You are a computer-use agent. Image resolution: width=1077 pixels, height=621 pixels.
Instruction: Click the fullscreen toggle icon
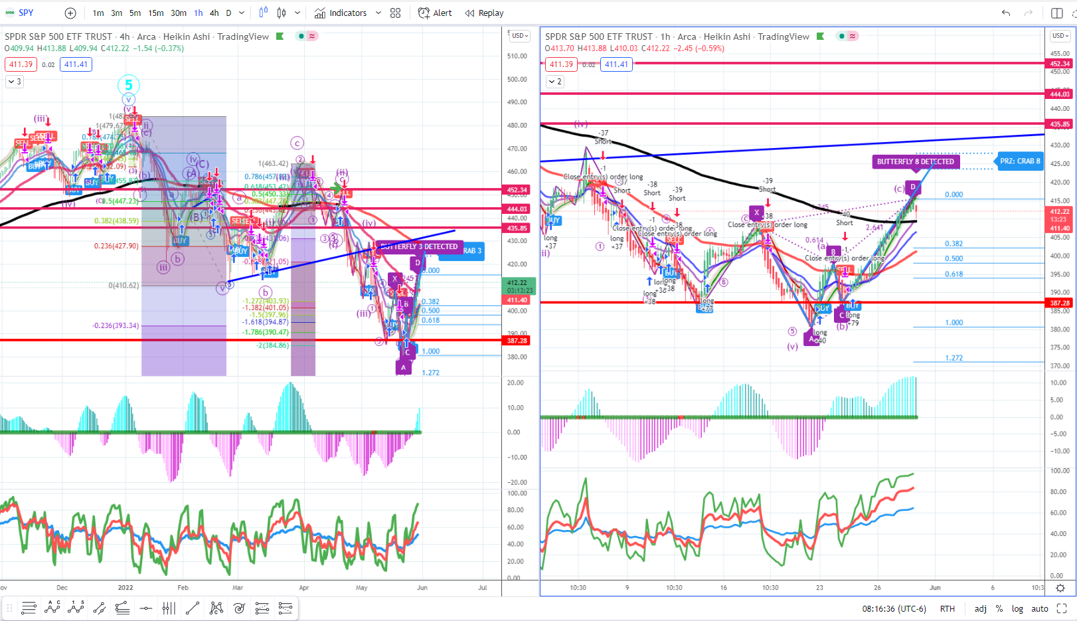click(1062, 608)
